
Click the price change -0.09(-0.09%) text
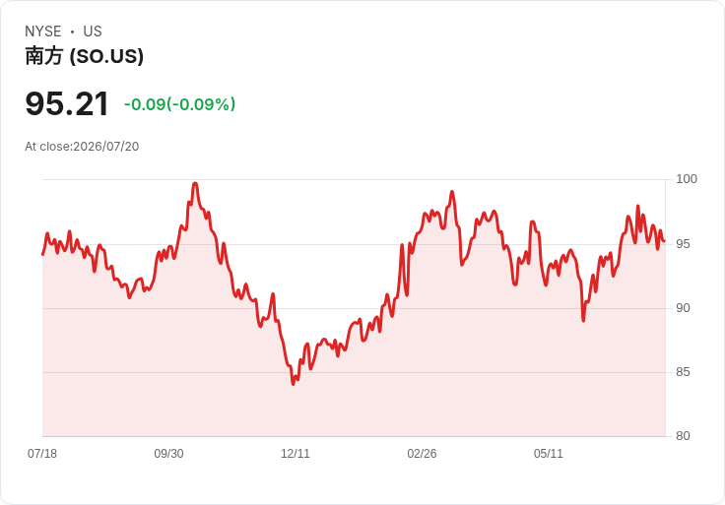180,104
